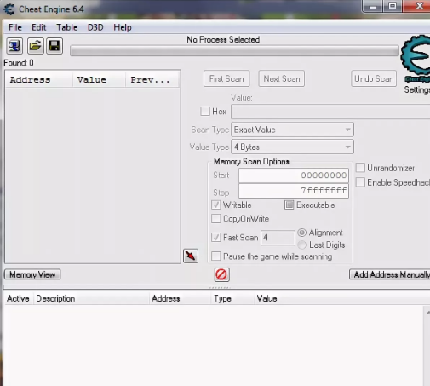Open the Value Type dropdown
The height and width of the screenshot is (386, 430).
click(x=292, y=147)
